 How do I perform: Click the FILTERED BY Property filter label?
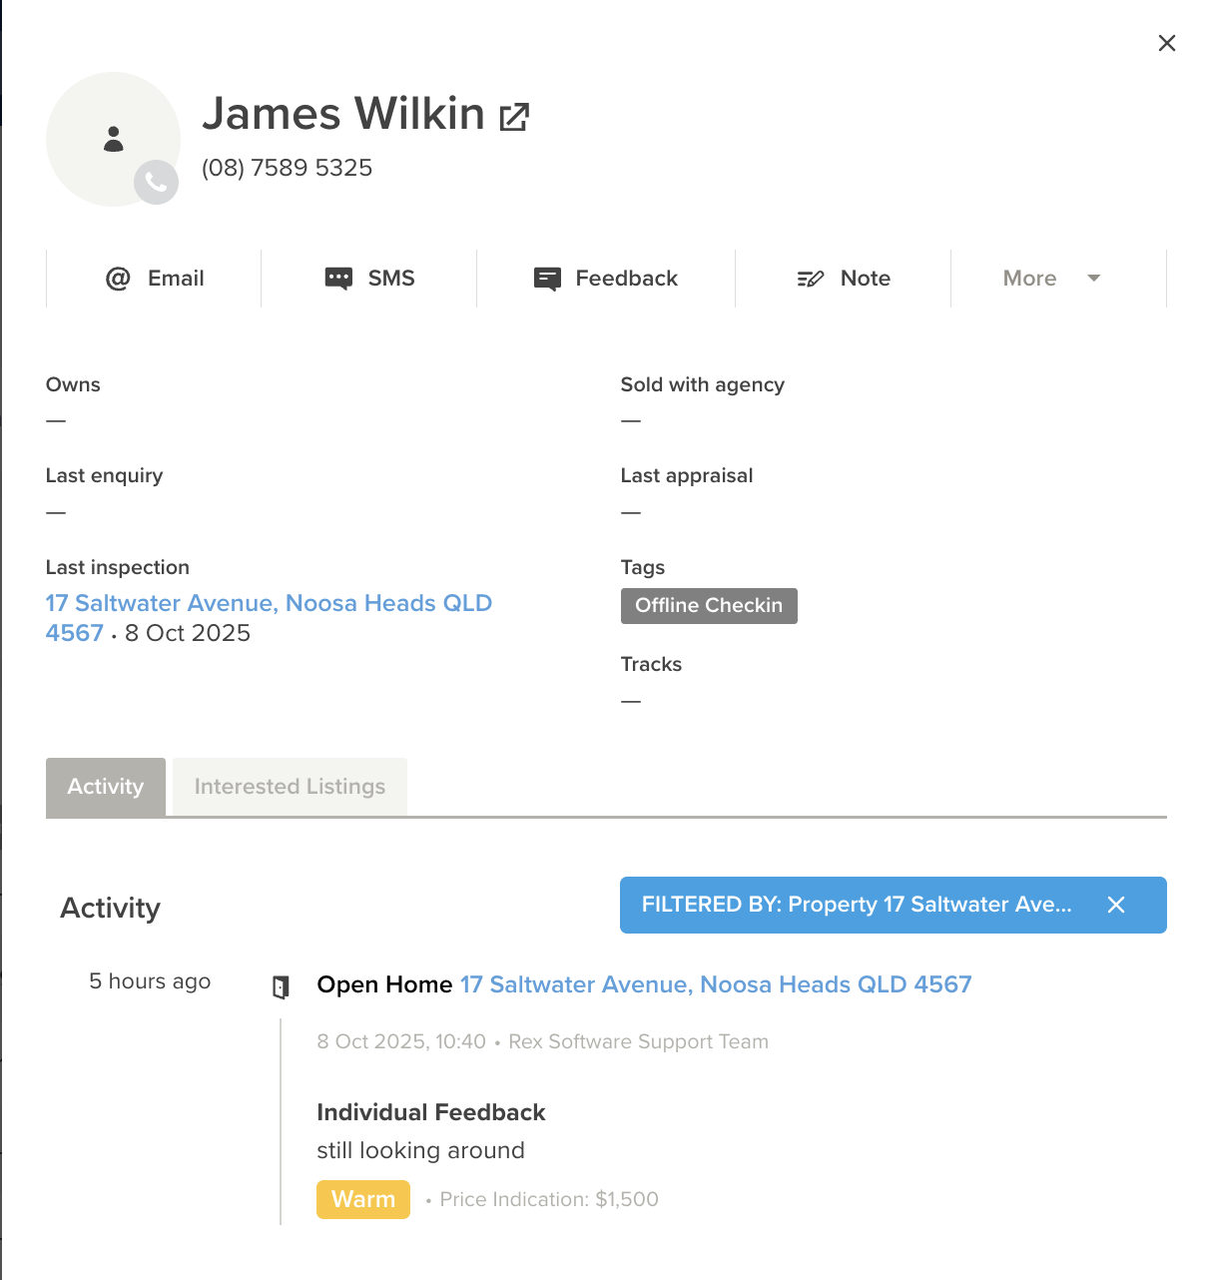[856, 905]
